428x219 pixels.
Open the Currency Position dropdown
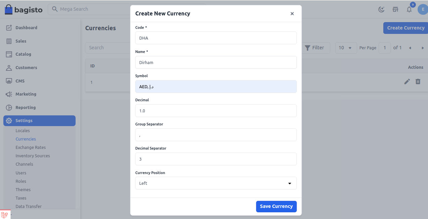click(216, 183)
